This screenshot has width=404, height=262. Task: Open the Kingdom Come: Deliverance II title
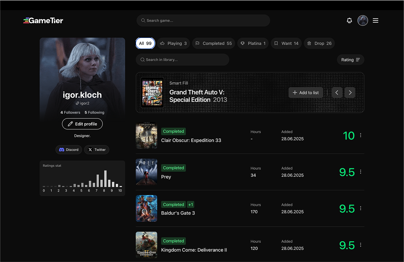[x=194, y=250]
